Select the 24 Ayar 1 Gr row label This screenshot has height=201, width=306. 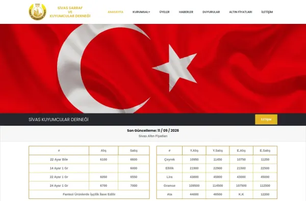point(59,186)
